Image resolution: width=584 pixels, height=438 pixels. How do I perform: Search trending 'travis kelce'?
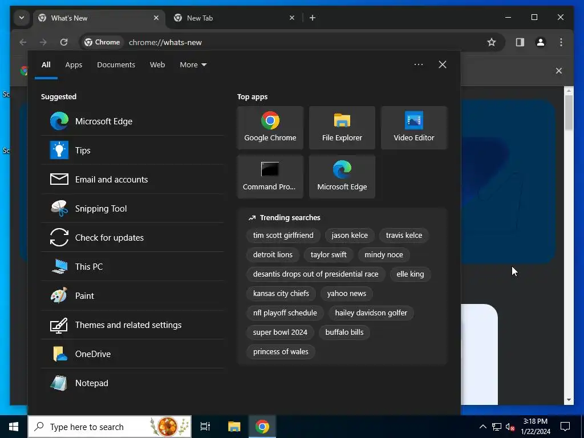[x=404, y=236]
